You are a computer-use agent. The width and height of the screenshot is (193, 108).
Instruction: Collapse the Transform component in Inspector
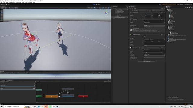(129, 12)
